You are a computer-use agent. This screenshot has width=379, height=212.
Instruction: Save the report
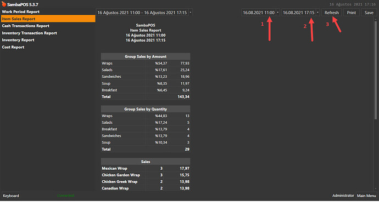pyautogui.click(x=369, y=13)
